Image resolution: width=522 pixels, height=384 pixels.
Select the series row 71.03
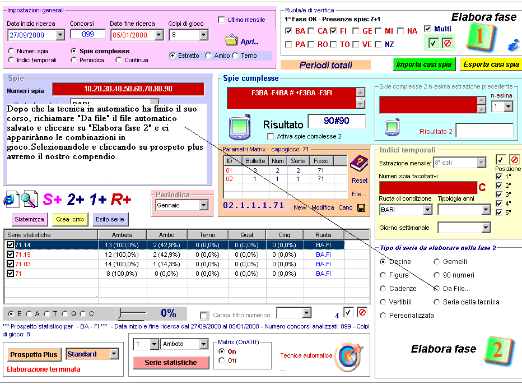click(x=175, y=264)
